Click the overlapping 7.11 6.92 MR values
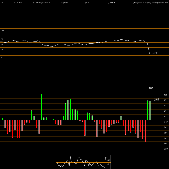Image resolution: width=169 pixels, height=169 pixels. [156, 100]
